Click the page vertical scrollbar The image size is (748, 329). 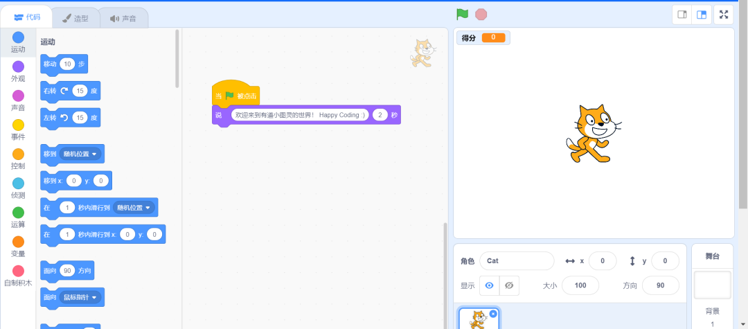[743, 105]
